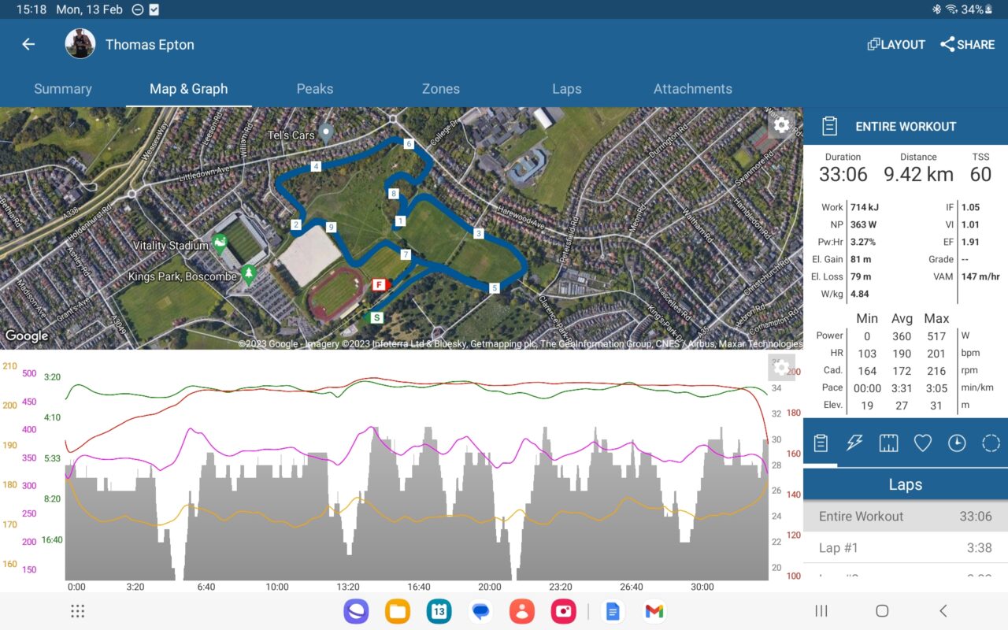Open the clipboard summary panel icon

pyautogui.click(x=821, y=443)
